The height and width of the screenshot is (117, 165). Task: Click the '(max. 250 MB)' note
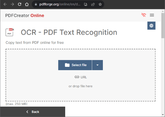click(16, 104)
